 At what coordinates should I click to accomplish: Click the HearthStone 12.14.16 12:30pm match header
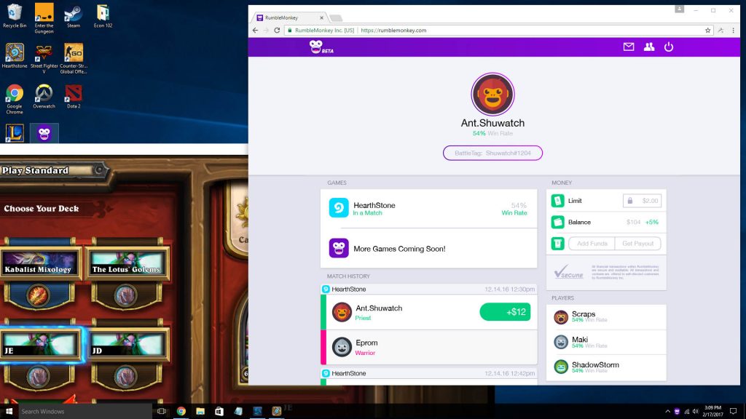(x=428, y=289)
